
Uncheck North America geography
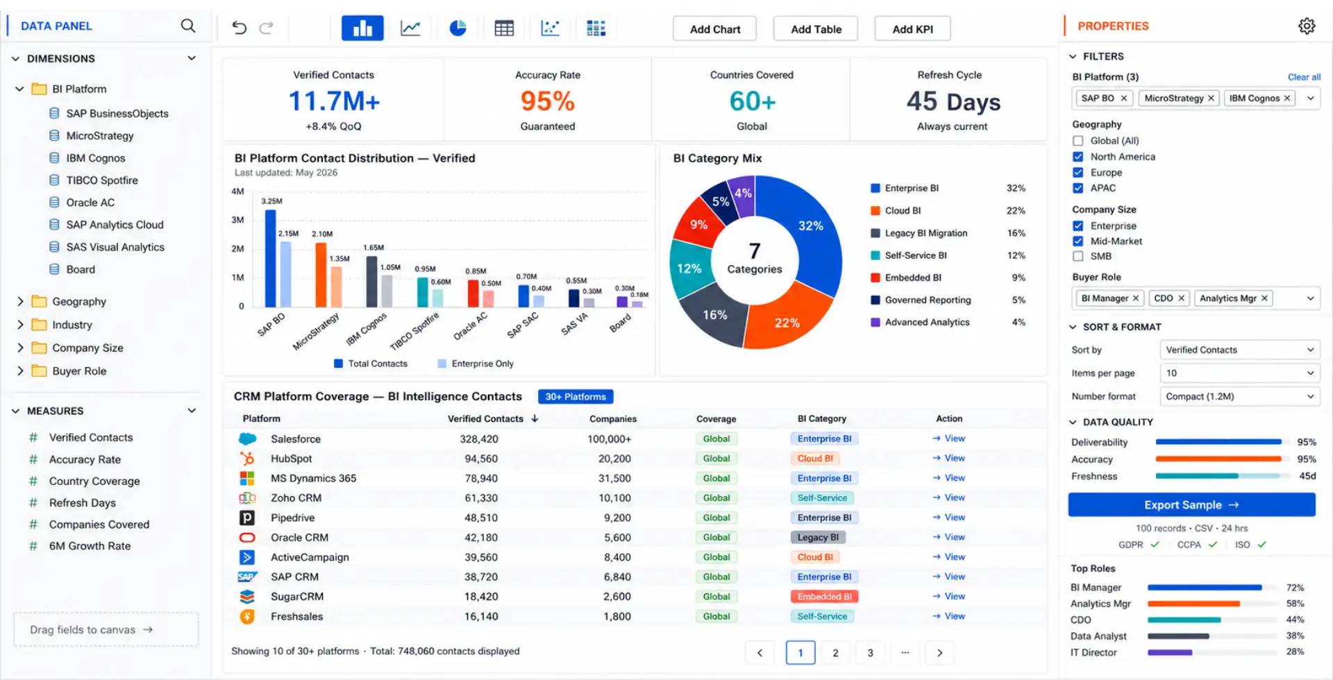1078,157
